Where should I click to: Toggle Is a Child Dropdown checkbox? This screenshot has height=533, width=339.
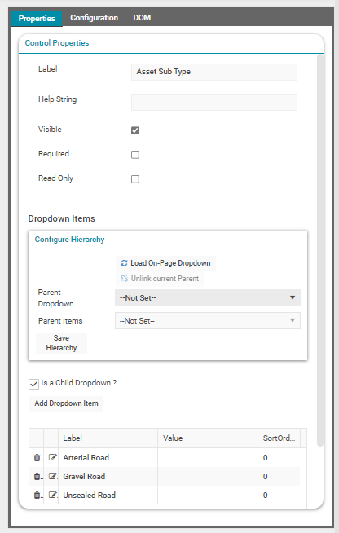33,384
